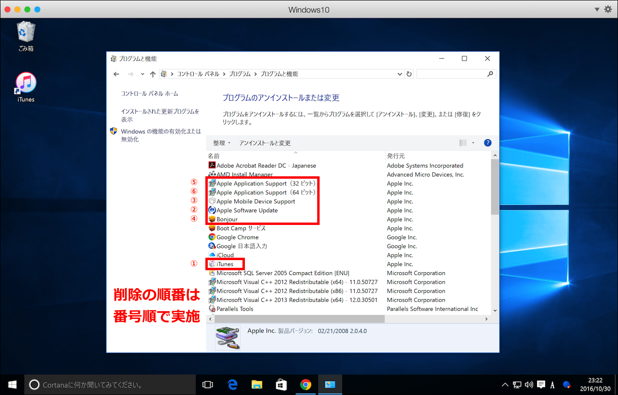
Task: Click the Google IME tray icon
Action: click(x=567, y=384)
